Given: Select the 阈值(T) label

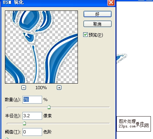Looking at the screenshot, I should [13, 132].
